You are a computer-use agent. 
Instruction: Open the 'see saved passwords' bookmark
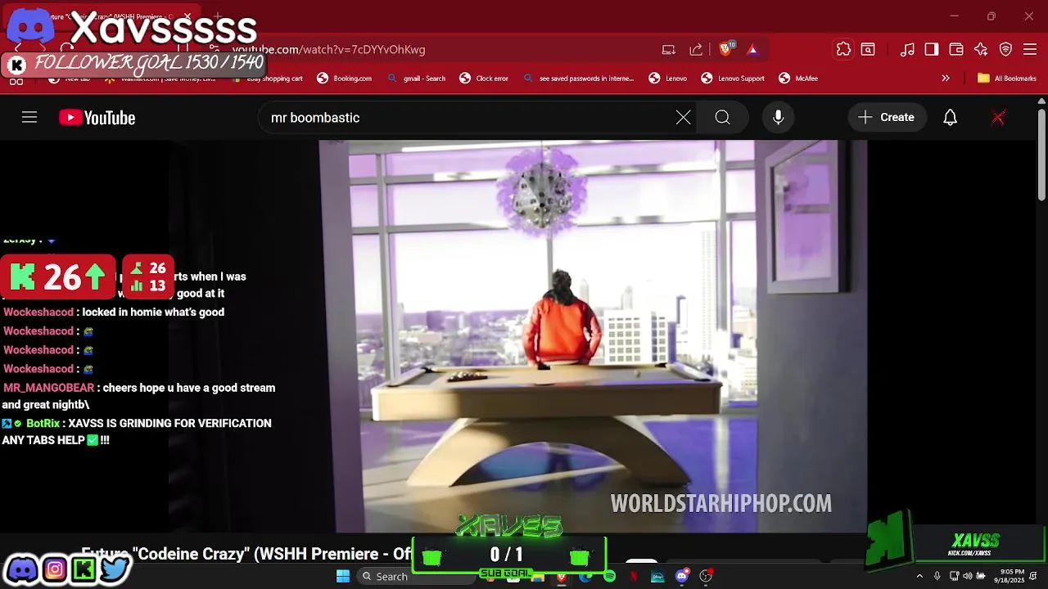(578, 79)
